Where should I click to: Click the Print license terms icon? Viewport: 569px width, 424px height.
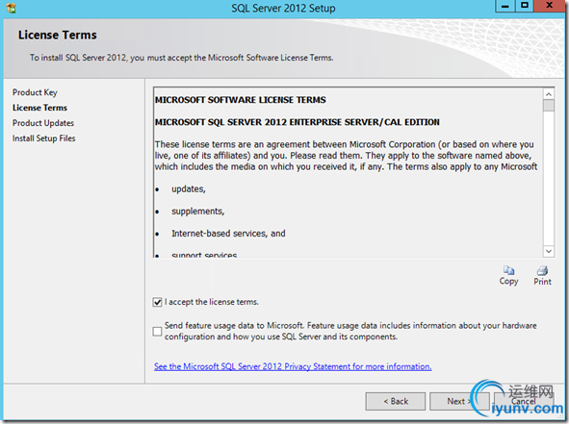coord(542,270)
